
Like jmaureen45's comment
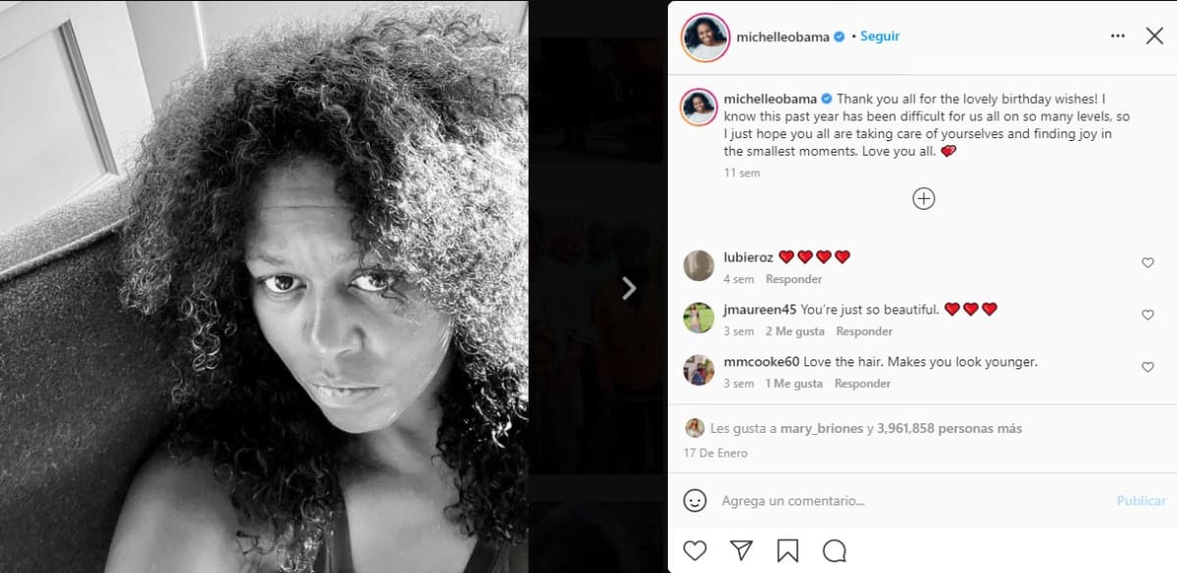pos(1148,314)
